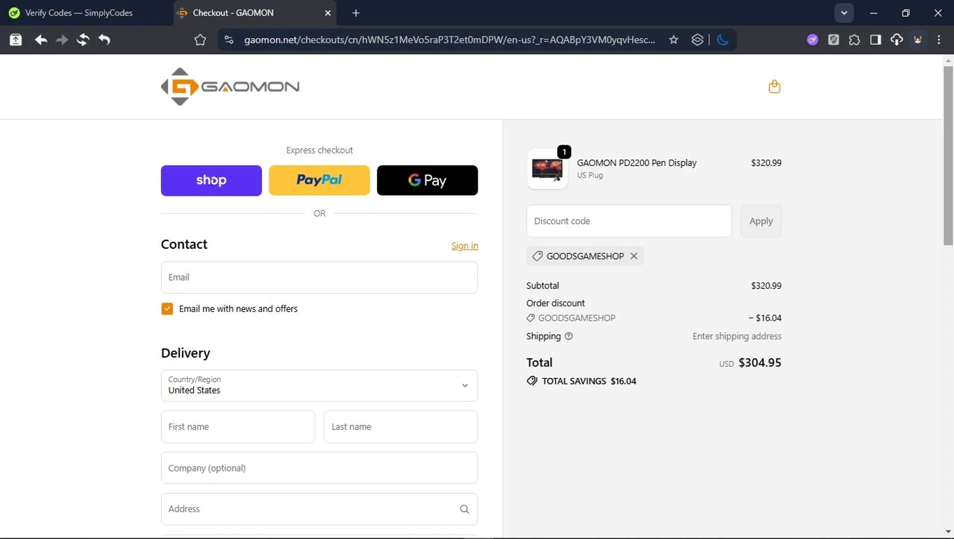The image size is (954, 539).
Task: Click the site information icon in address bar
Action: tap(229, 39)
